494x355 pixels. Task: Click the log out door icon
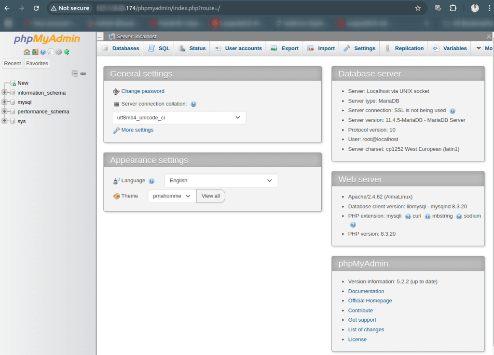[x=35, y=52]
